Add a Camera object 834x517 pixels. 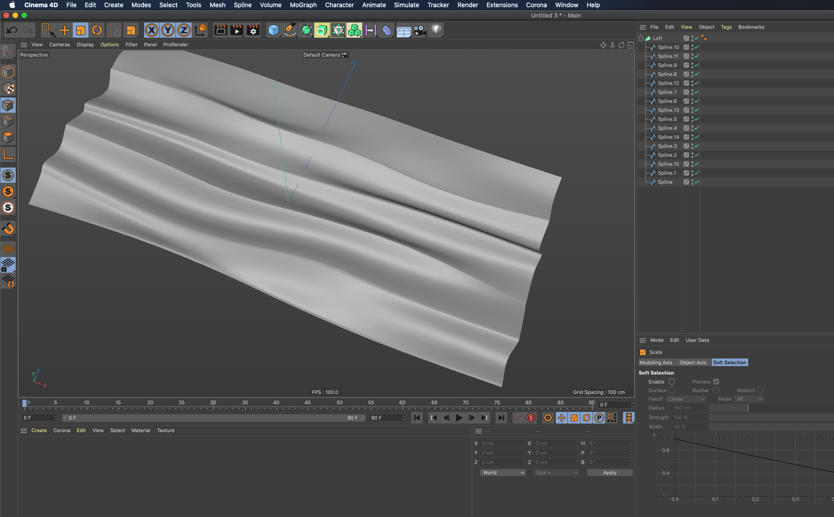click(420, 30)
